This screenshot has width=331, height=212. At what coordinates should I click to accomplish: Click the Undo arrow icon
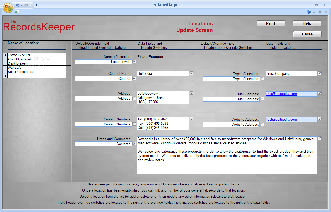point(18,5)
